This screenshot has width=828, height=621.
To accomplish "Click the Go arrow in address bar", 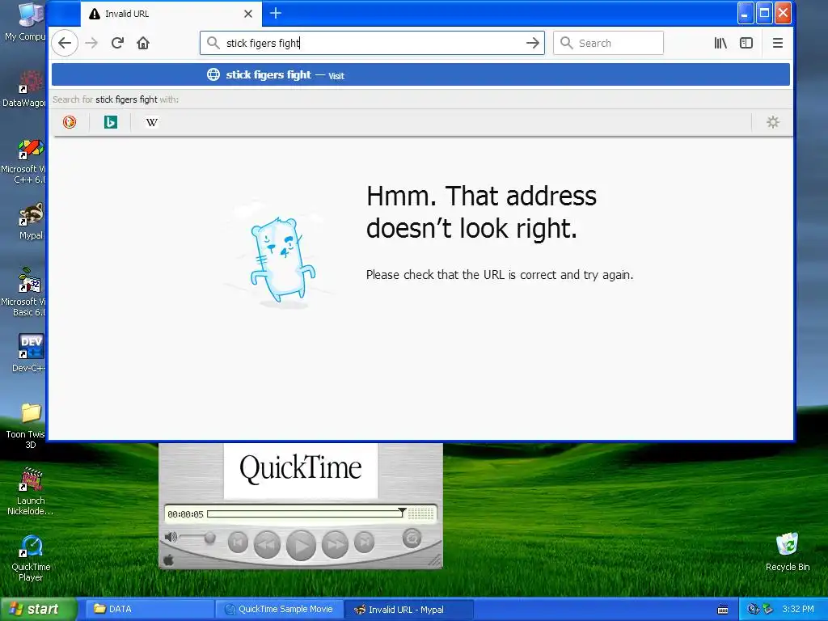I will point(533,43).
